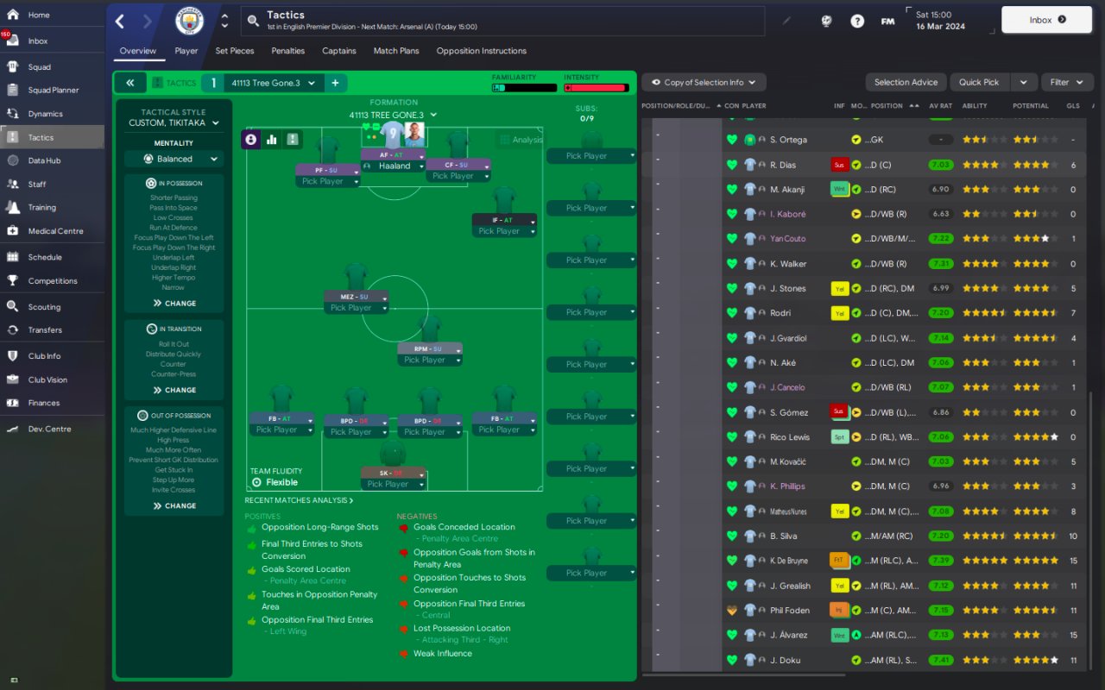The height and width of the screenshot is (690, 1105).
Task: Open Competitions from the sidebar
Action: (x=52, y=280)
